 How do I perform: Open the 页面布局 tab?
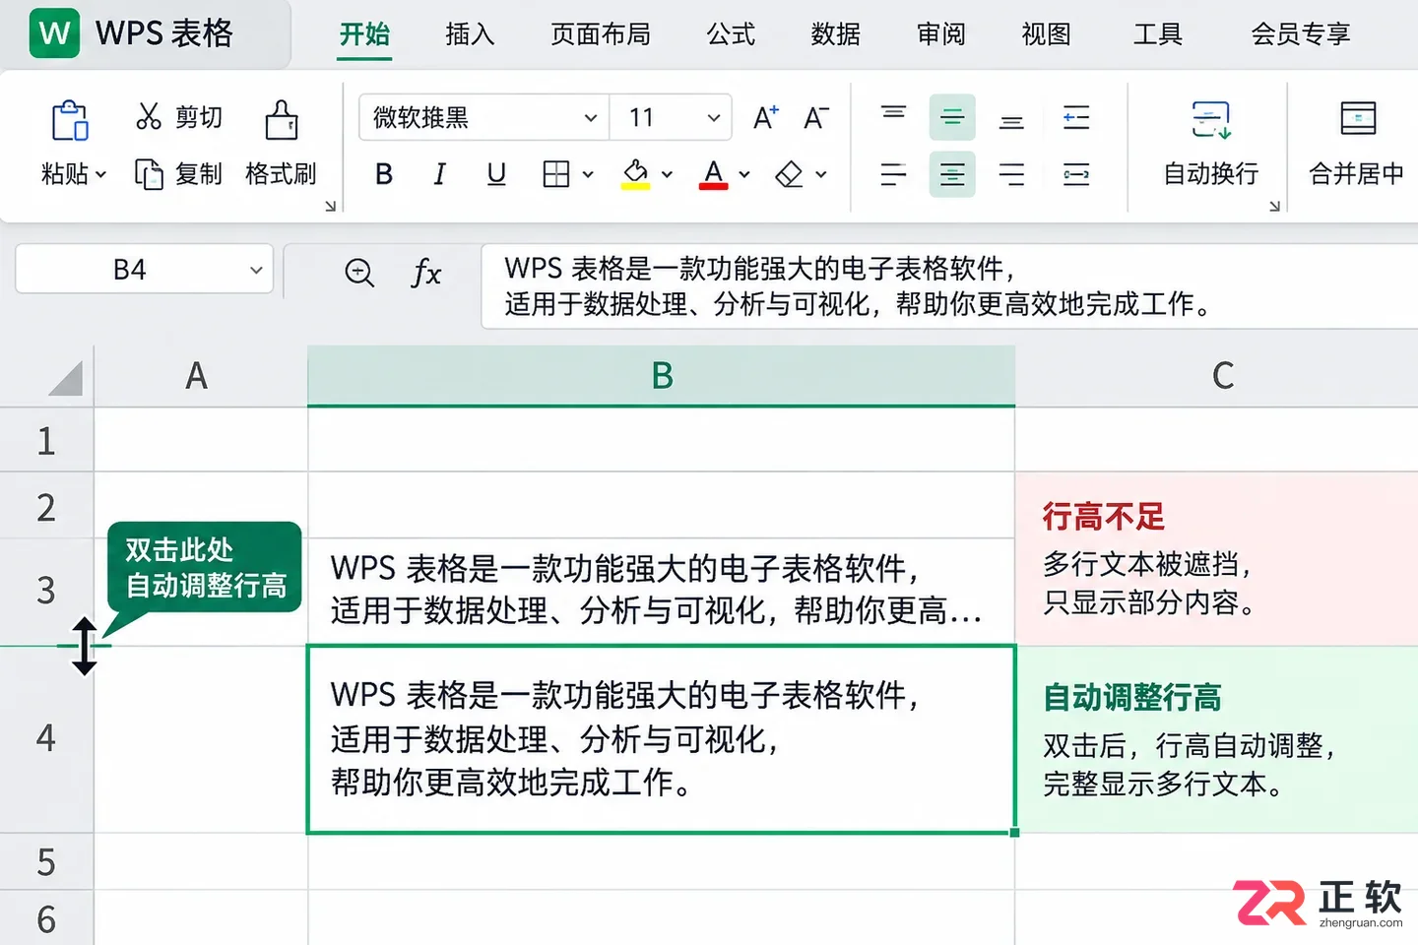point(601,34)
